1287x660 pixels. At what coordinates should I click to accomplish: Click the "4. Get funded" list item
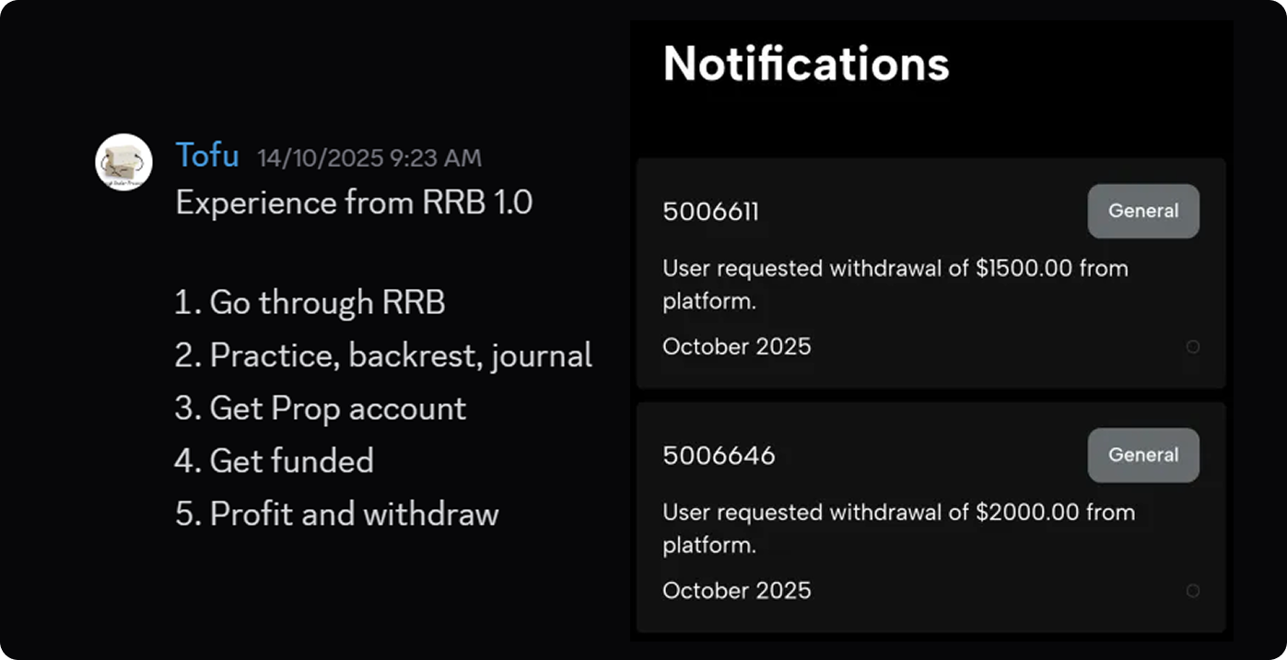tap(275, 461)
